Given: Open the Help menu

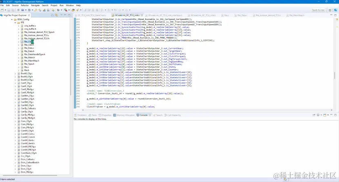Looking at the screenshot, I should tap(78, 5).
